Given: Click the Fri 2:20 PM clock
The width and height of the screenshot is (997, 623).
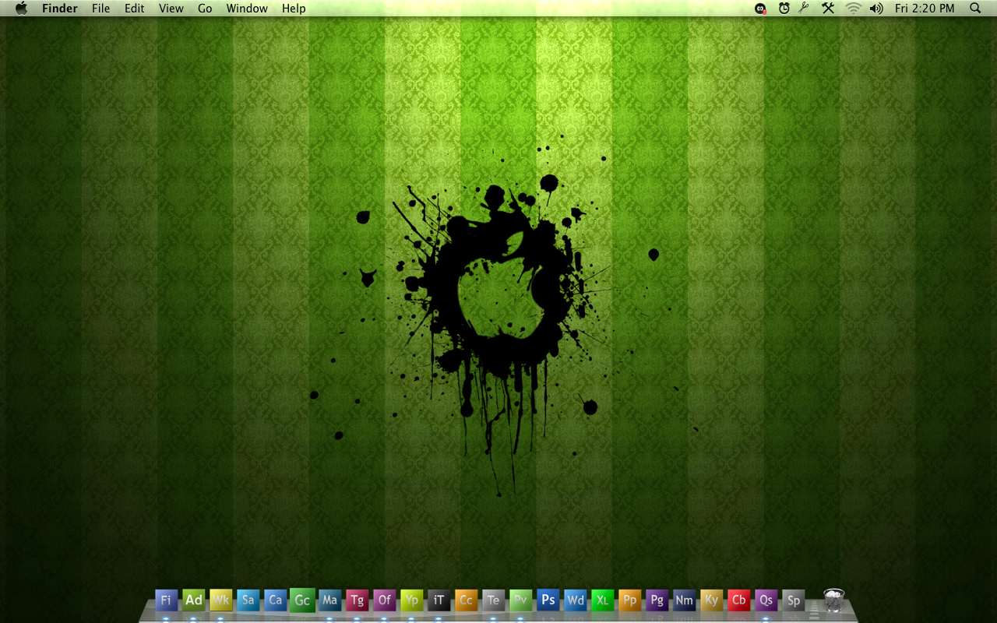Looking at the screenshot, I should pyautogui.click(x=925, y=9).
